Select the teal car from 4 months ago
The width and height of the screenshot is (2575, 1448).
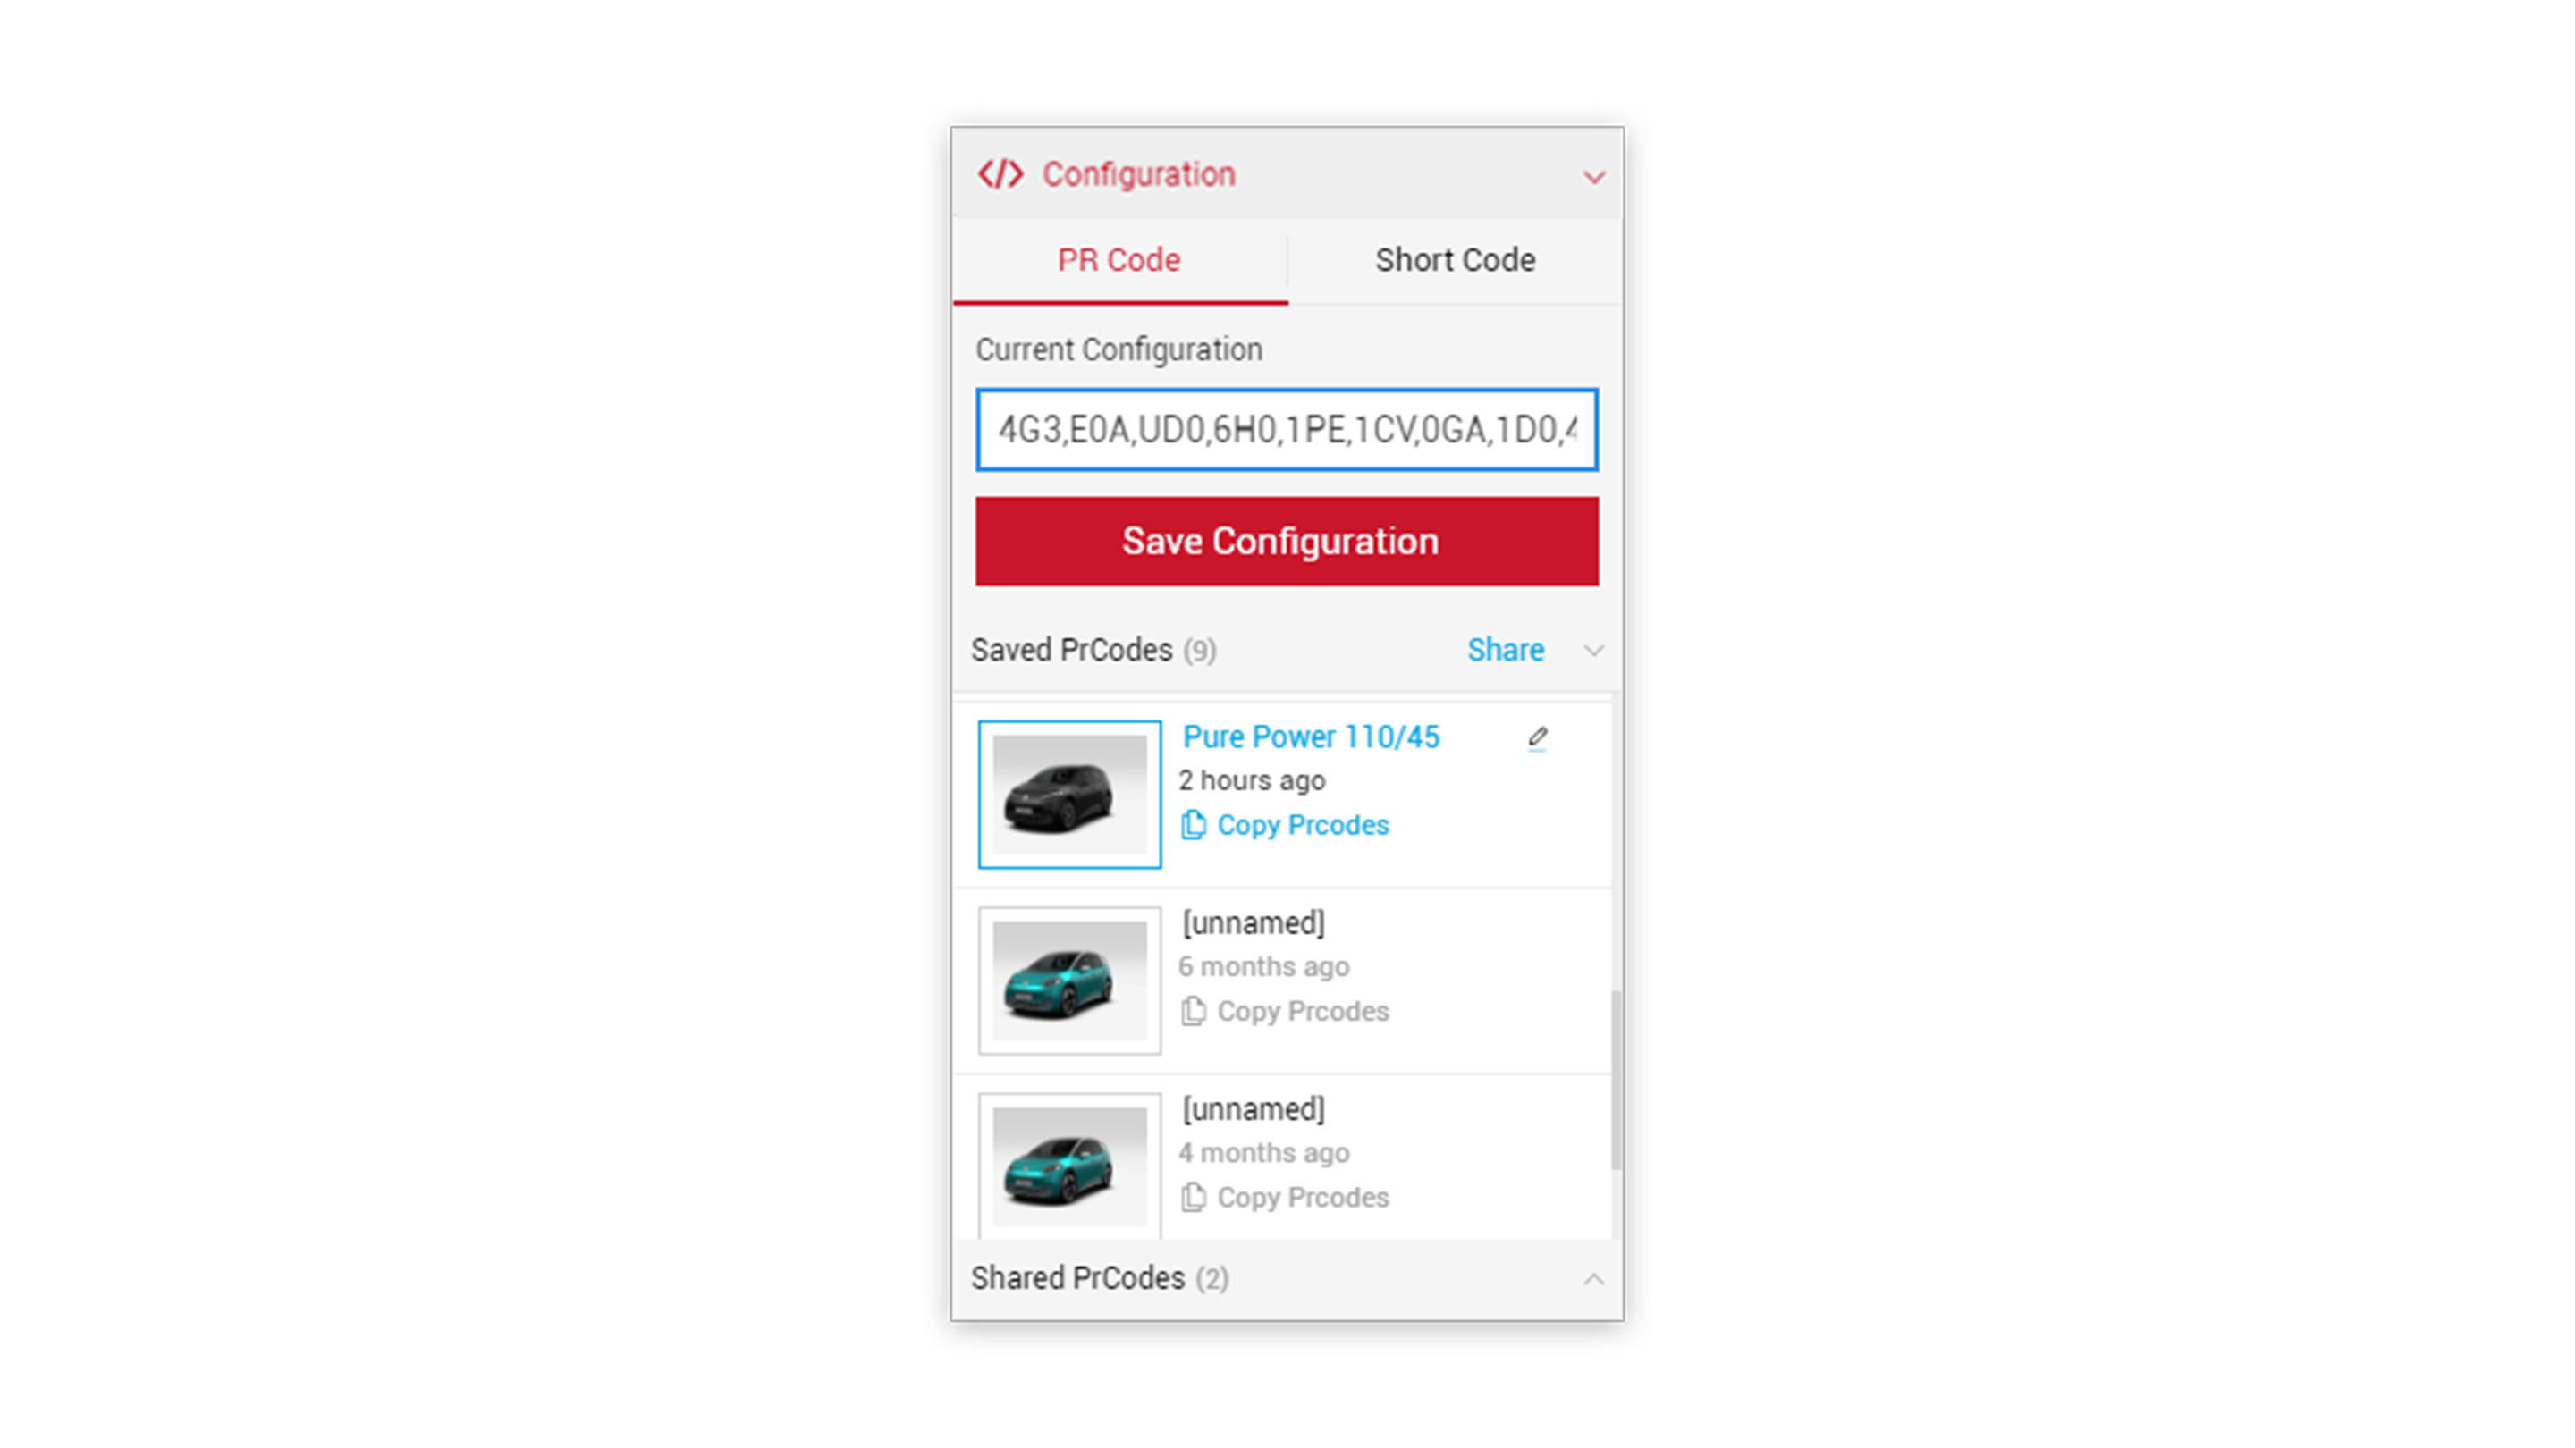(x=1069, y=1166)
